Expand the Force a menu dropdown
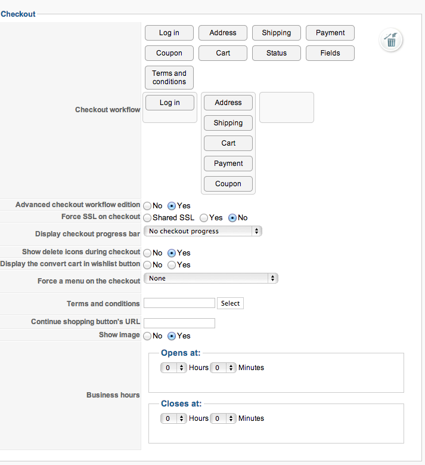The height and width of the screenshot is (465, 425). [210, 278]
